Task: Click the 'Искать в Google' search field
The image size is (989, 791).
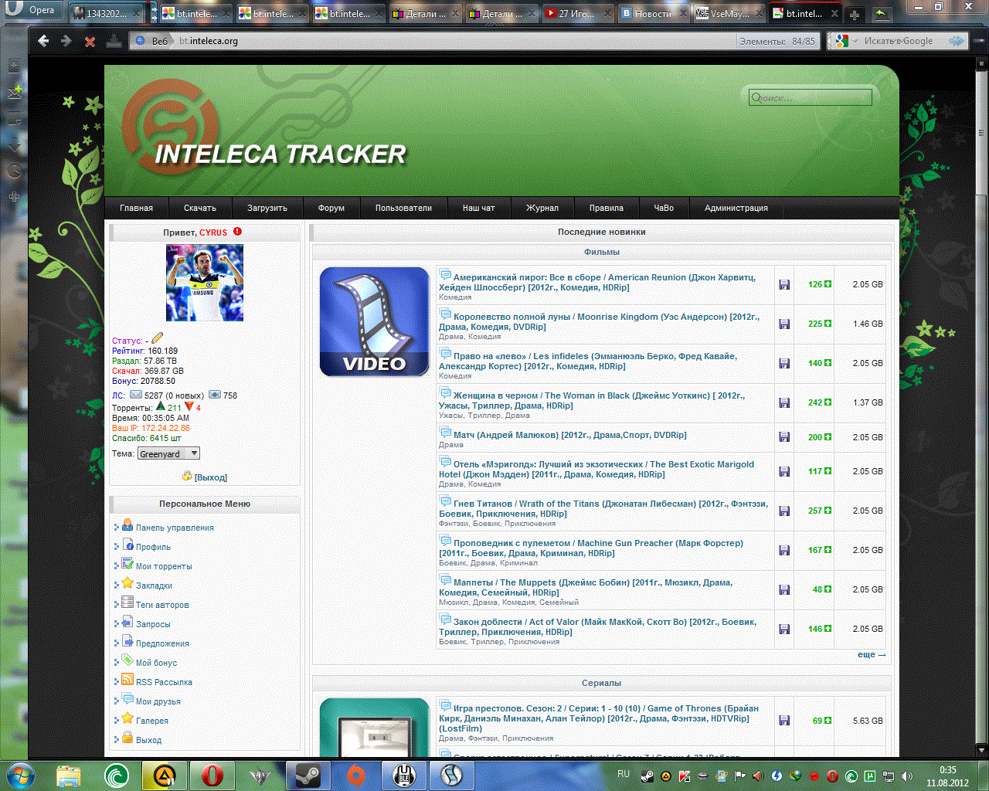Action: (x=898, y=41)
